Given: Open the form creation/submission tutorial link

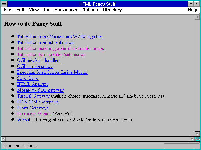Looking at the screenshot, I should [51, 54].
